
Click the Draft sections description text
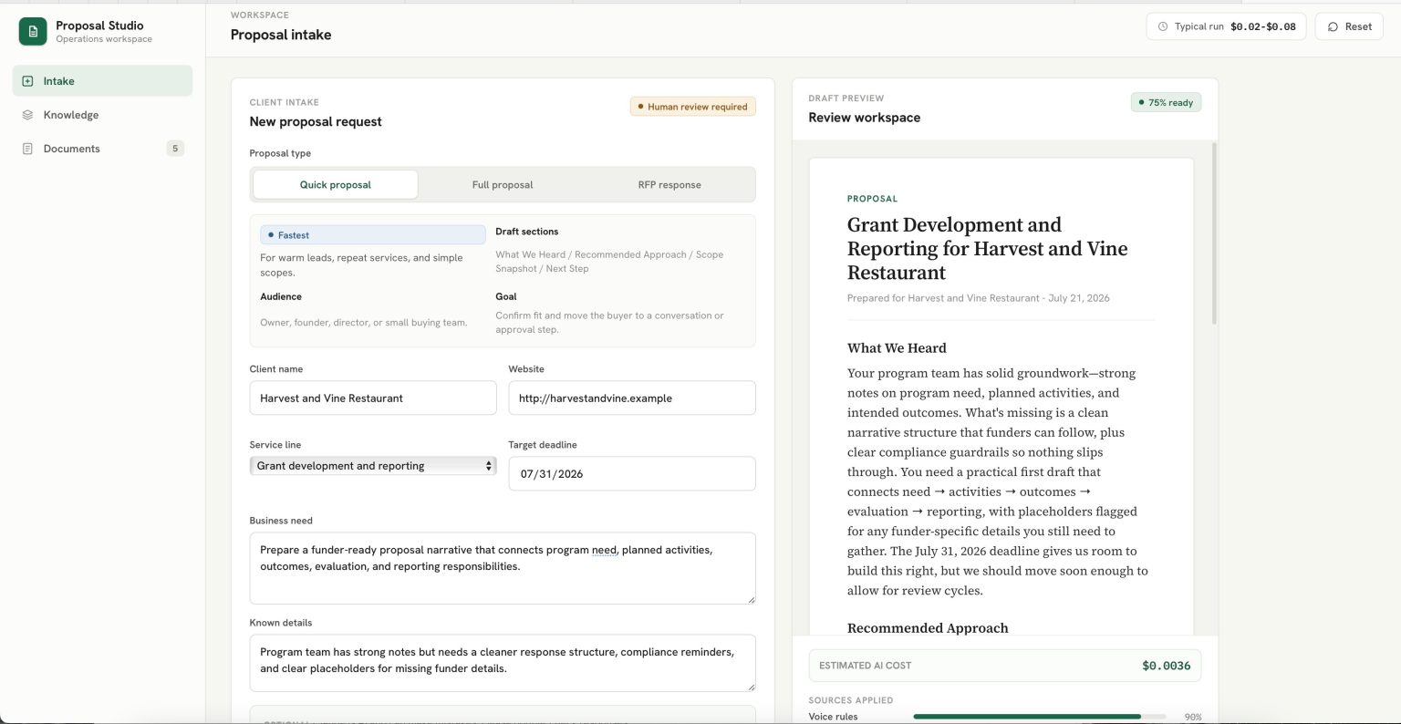pyautogui.click(x=609, y=262)
